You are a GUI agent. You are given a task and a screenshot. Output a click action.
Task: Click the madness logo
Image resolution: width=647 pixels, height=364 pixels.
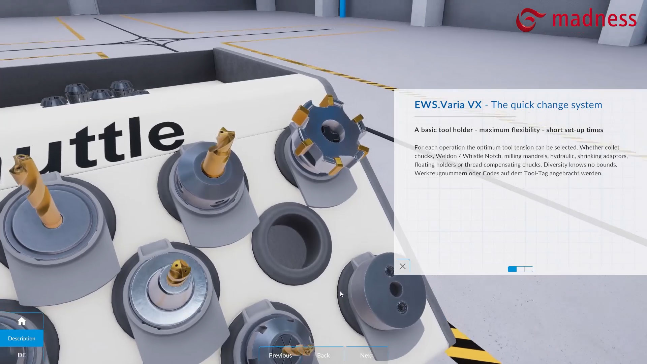(576, 20)
